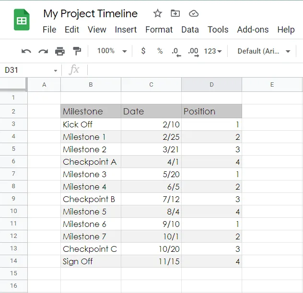Viewport: 303px width, 293px height.
Task: Open the 100% zoom dropdown
Action: point(112,51)
